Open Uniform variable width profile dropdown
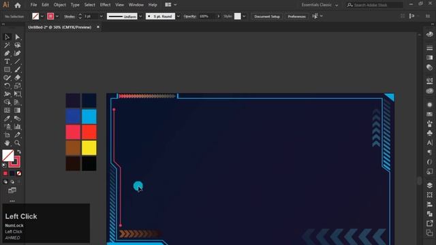 click(x=140, y=16)
